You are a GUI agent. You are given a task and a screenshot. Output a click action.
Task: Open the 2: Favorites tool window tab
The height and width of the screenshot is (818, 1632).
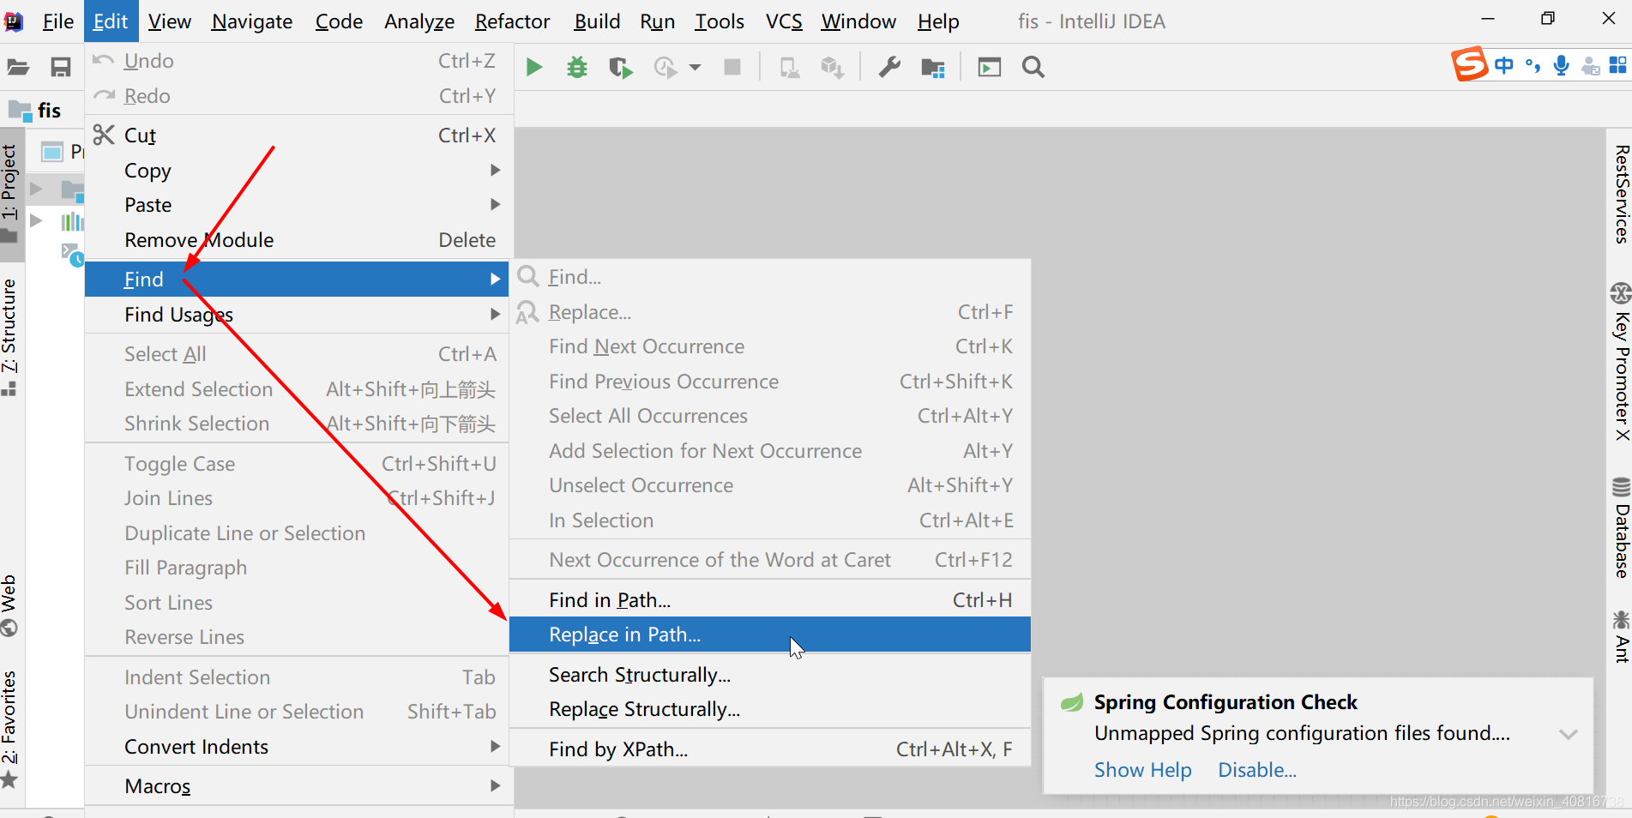click(x=10, y=729)
